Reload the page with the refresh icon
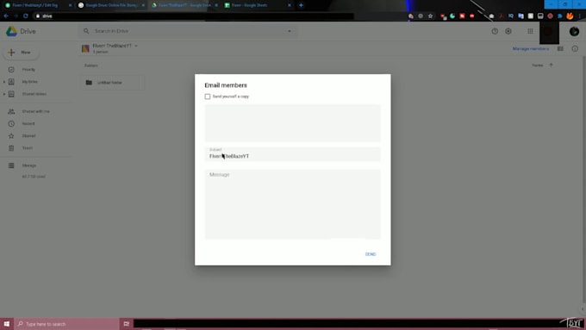The image size is (586, 330). coord(25,16)
